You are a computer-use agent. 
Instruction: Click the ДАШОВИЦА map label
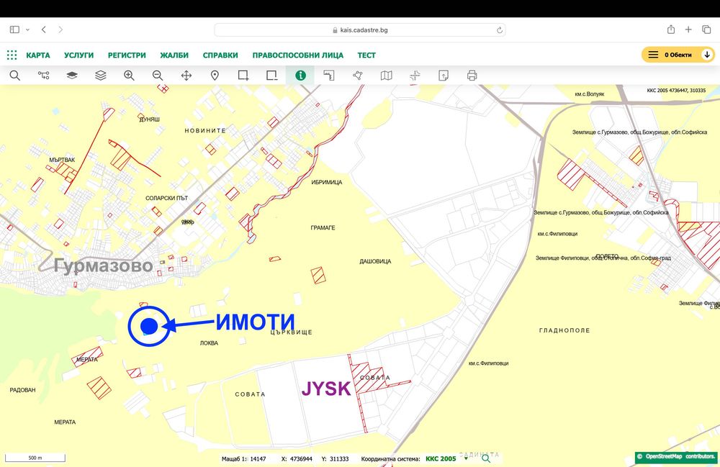coord(375,261)
